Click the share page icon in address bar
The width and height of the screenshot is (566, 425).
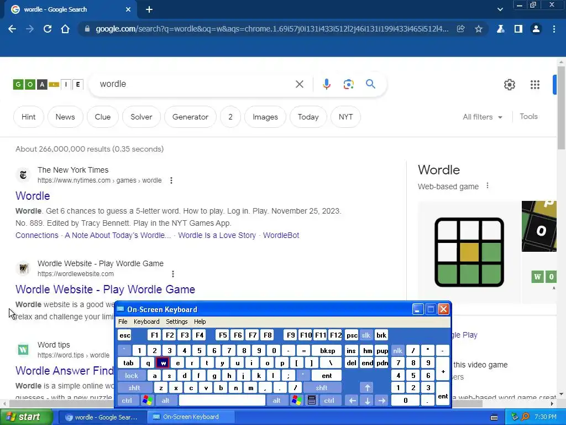[x=460, y=29]
